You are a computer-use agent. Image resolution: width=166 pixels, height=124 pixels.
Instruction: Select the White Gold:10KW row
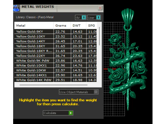pos(56,70)
